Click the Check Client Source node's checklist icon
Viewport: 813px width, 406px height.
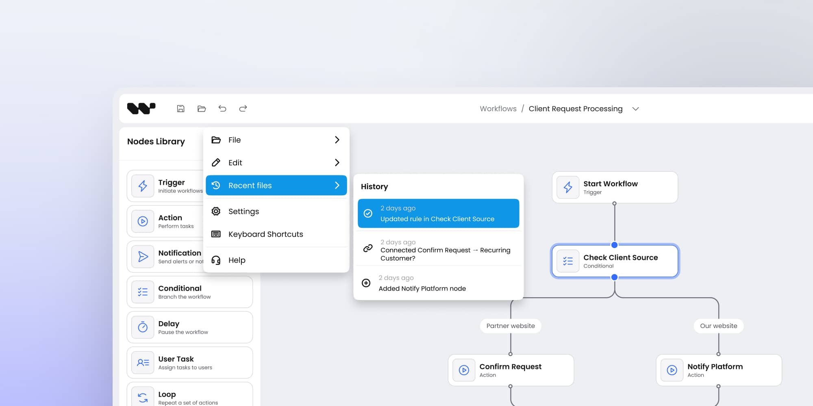[x=568, y=261]
